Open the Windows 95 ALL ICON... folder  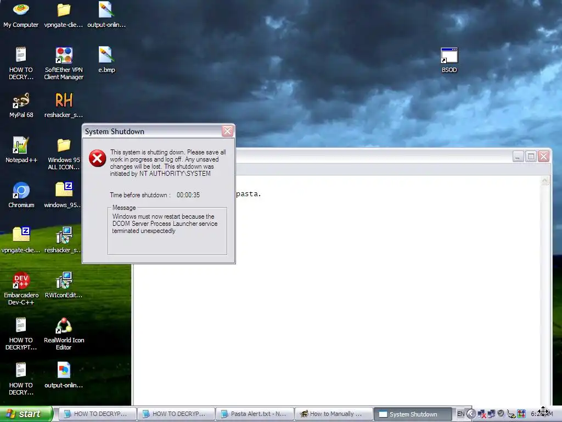(x=64, y=154)
